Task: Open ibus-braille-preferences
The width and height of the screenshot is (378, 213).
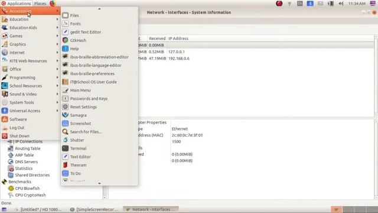Action: tap(99, 73)
